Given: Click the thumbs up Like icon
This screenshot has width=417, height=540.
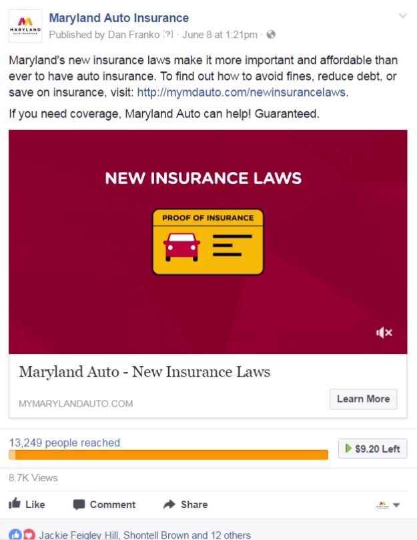Looking at the screenshot, I should point(15,503).
